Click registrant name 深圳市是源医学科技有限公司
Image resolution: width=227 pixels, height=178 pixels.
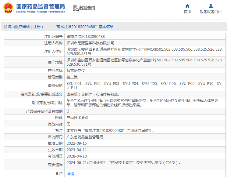pos(90,43)
